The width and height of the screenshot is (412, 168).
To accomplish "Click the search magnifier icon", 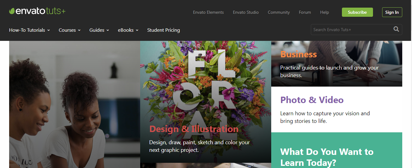I will coord(396,29).
